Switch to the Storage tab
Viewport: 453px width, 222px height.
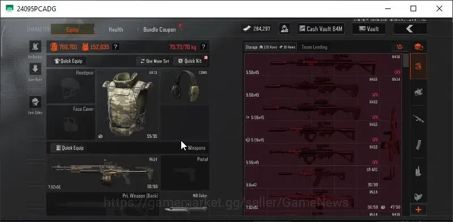tap(271, 47)
